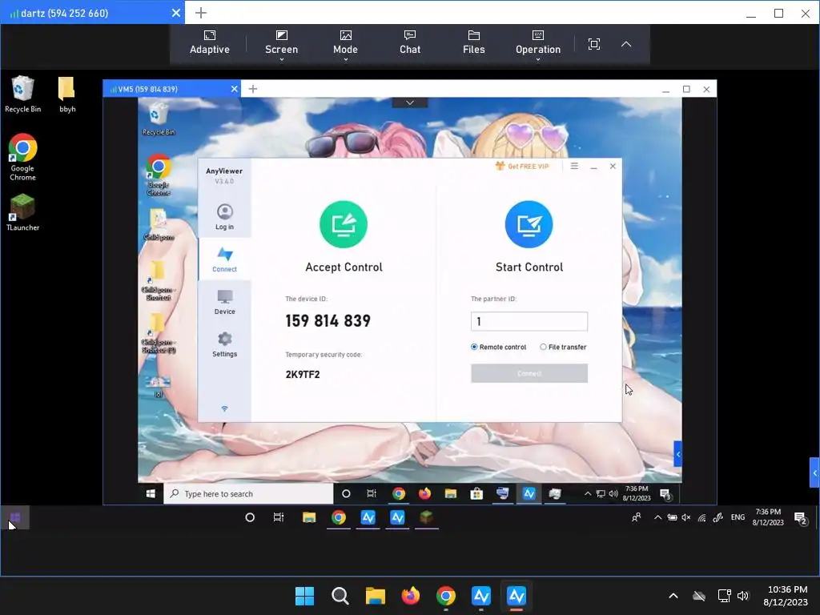Viewport: 820px width, 615px height.
Task: Focus the partner ID input field
Action: click(529, 321)
